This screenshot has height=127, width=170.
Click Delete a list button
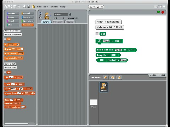[11, 68]
